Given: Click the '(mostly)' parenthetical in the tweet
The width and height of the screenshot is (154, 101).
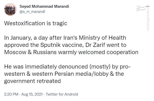Looking at the screenshot, I should click(100, 67).
